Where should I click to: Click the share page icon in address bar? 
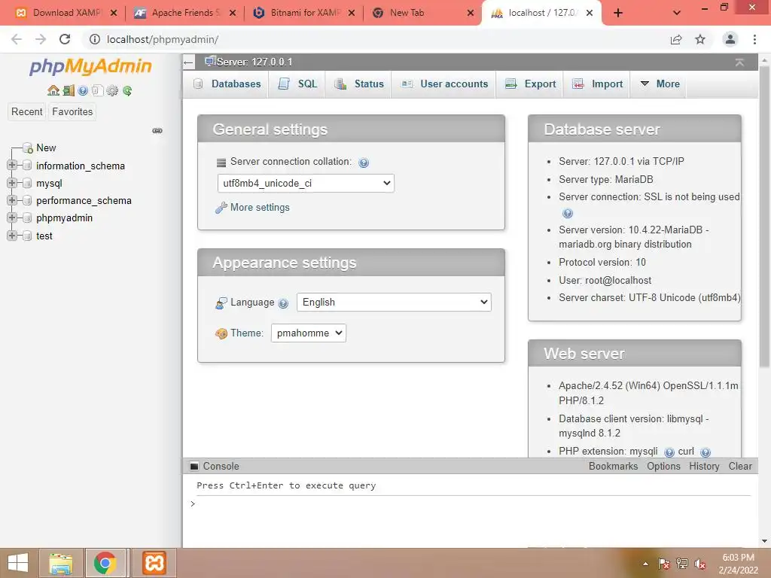pyautogui.click(x=676, y=39)
